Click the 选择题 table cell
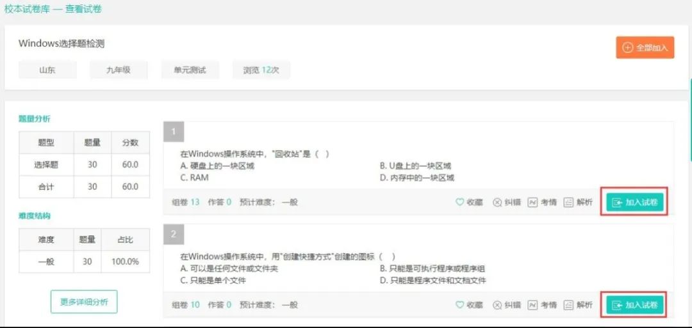Screen dimensions: 692x328 (x=46, y=165)
